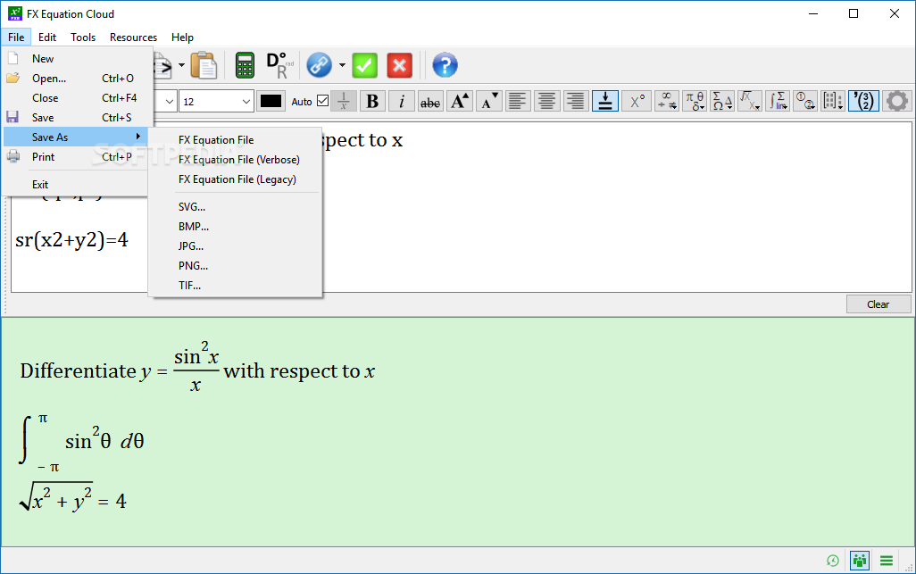The height and width of the screenshot is (574, 916).
Task: Expand the link icon dropdown arrow
Action: 342,65
